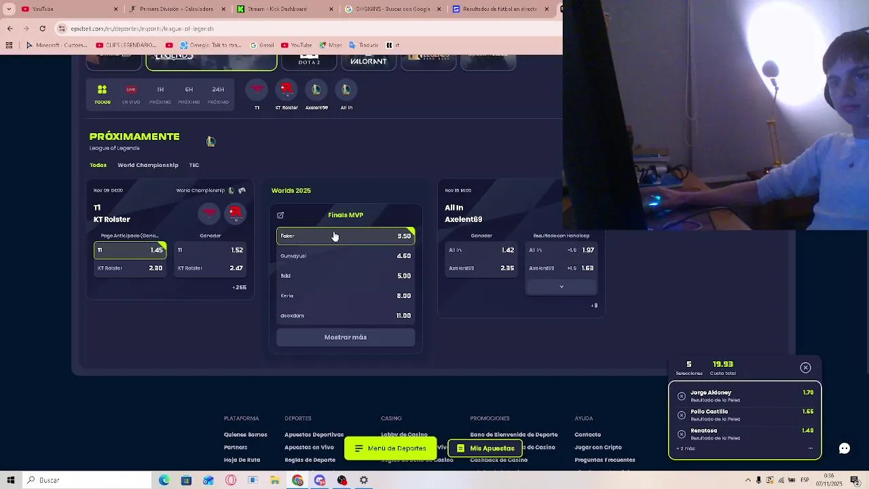This screenshot has height=489, width=869.
Task: Open Windows Start menu
Action: tap(11, 480)
